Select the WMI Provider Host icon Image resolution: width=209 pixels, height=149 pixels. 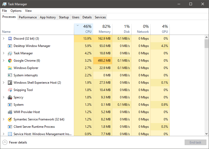pos(10,112)
